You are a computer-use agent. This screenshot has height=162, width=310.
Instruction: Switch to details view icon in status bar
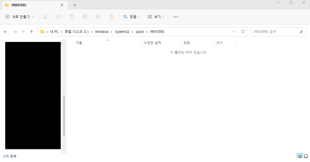(300, 156)
